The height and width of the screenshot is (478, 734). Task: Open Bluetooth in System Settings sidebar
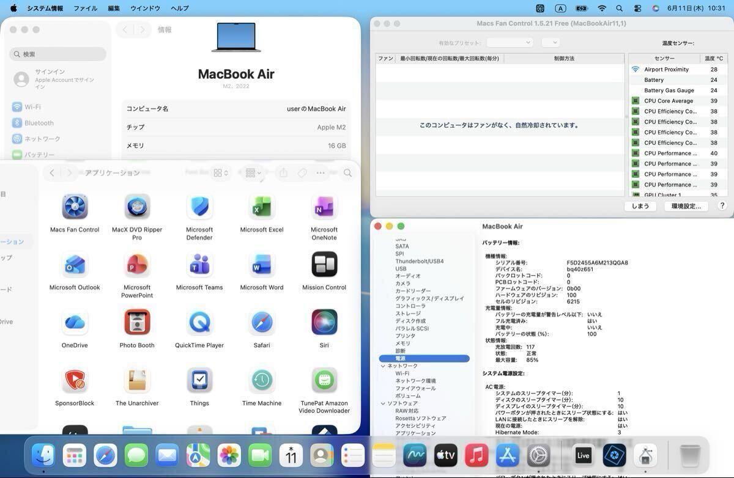pos(56,123)
